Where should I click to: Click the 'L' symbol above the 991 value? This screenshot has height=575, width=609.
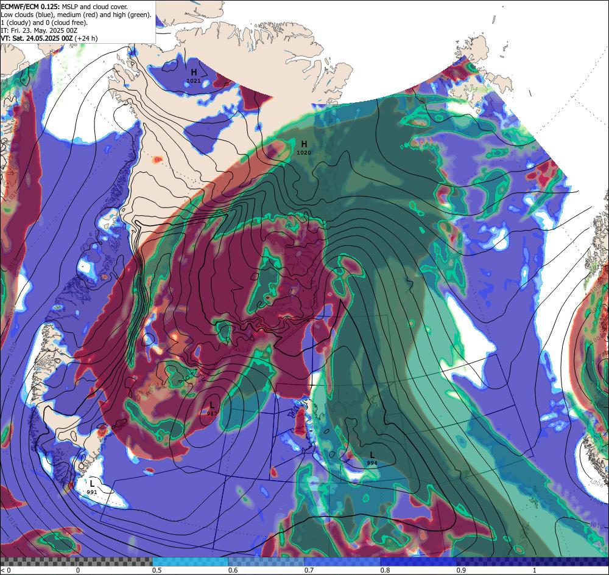pyautogui.click(x=92, y=484)
